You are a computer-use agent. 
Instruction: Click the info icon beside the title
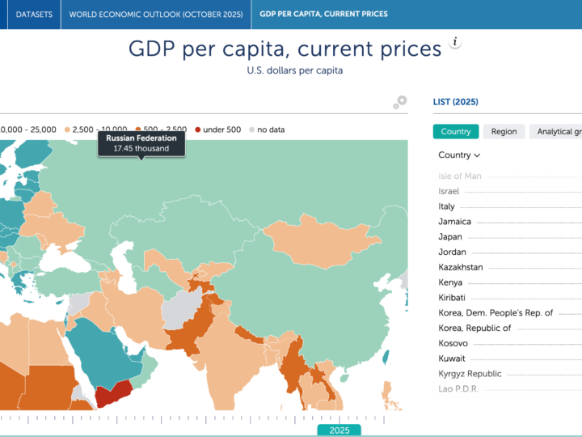(455, 42)
